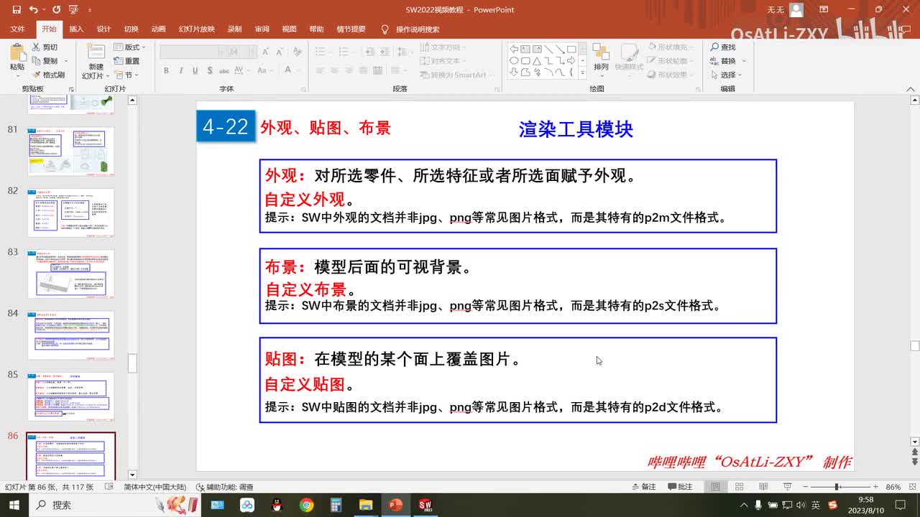Open the 查找 find tool
This screenshot has height=517, width=920.
723,47
